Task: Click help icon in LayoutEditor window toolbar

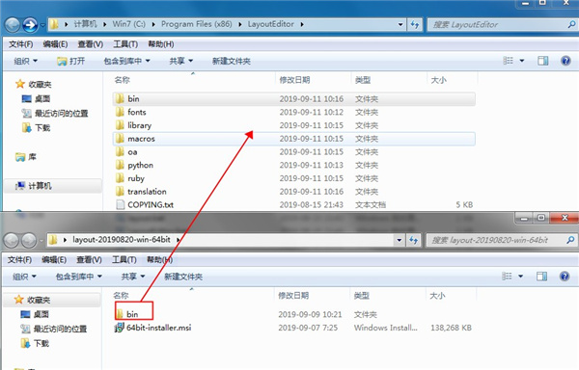Action: point(565,61)
